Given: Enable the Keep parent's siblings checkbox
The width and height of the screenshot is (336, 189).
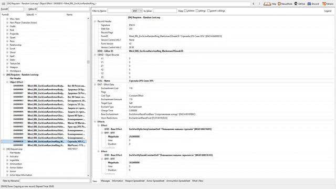Looking at the screenshot, I should point(208,10).
